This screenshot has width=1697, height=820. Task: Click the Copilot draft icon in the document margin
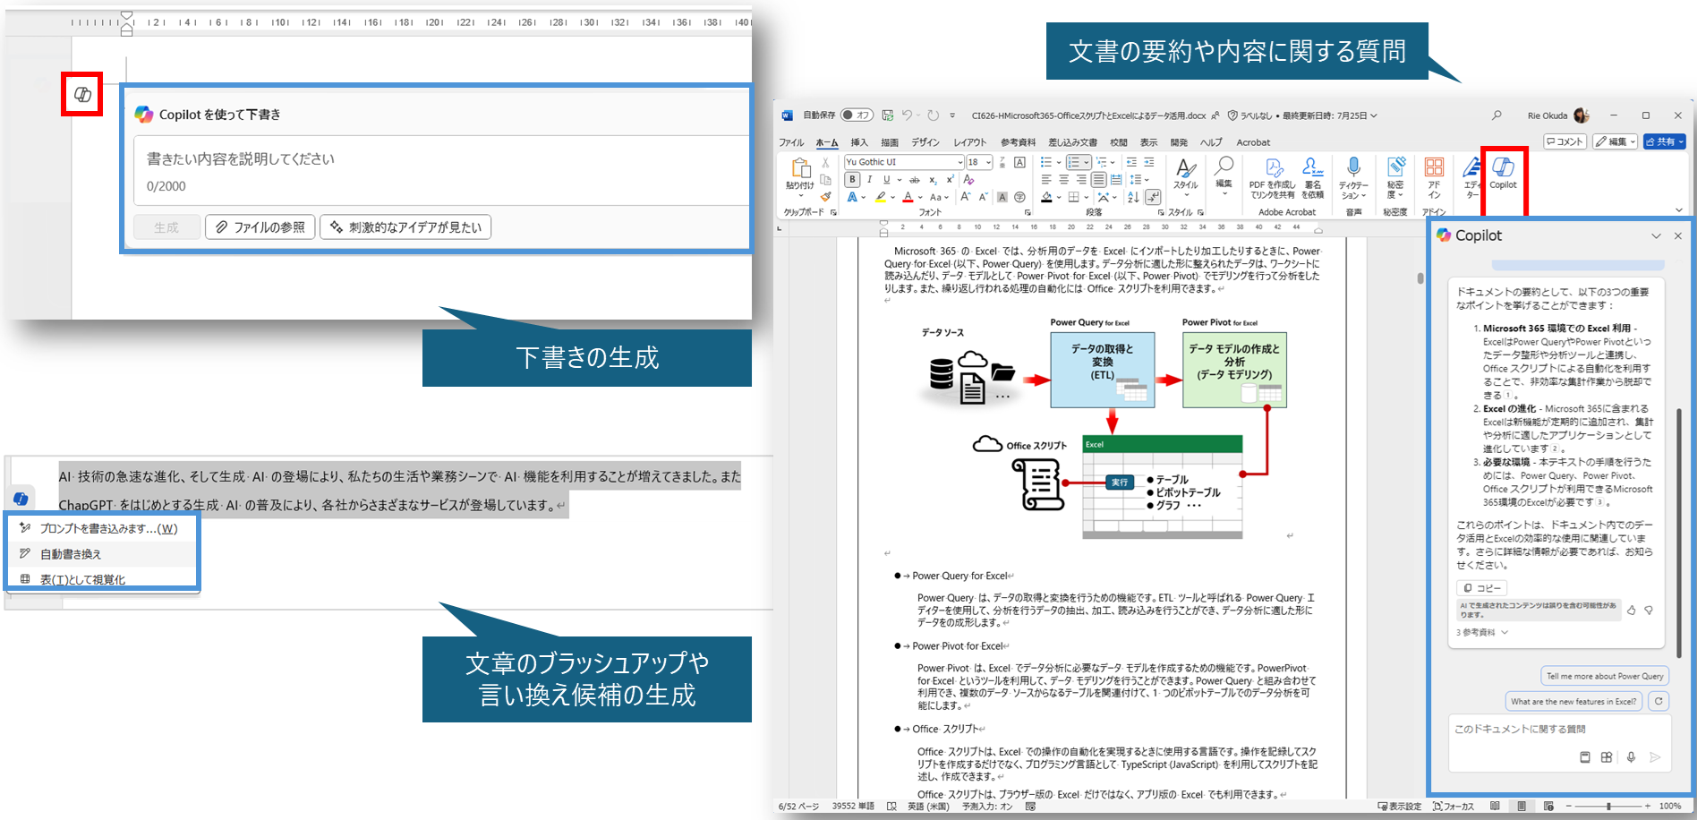point(82,94)
